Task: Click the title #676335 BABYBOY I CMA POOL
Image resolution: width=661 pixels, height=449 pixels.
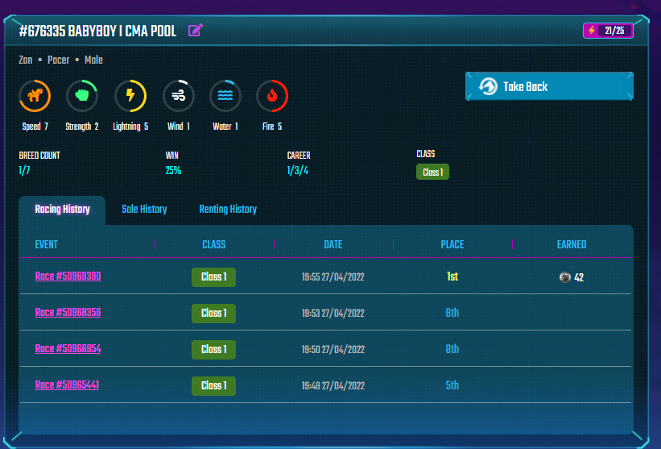Action: [97, 31]
